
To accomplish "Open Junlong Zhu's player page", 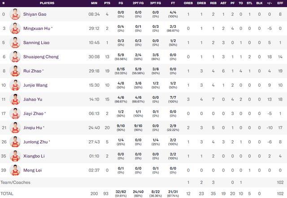I will pyautogui.click(x=35, y=142).
